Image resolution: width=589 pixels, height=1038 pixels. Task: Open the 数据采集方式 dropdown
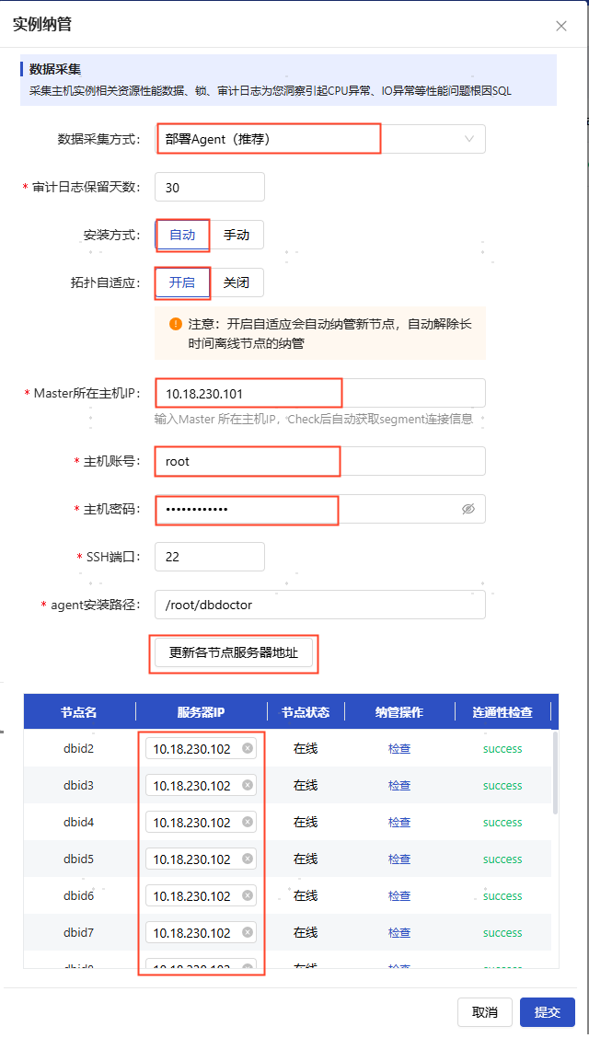320,139
